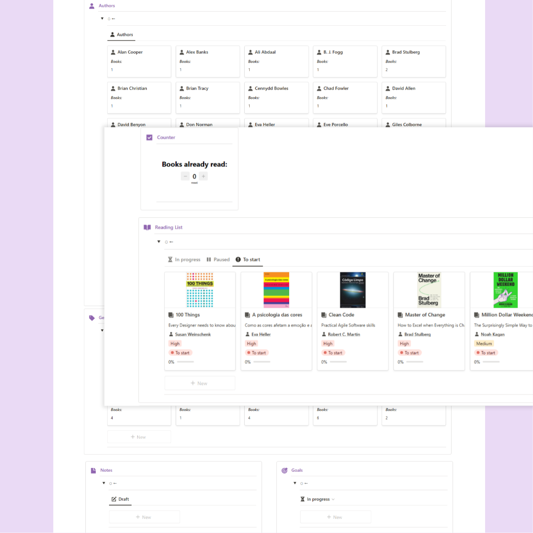
Task: Select the Draft notes tab
Action: click(x=120, y=499)
